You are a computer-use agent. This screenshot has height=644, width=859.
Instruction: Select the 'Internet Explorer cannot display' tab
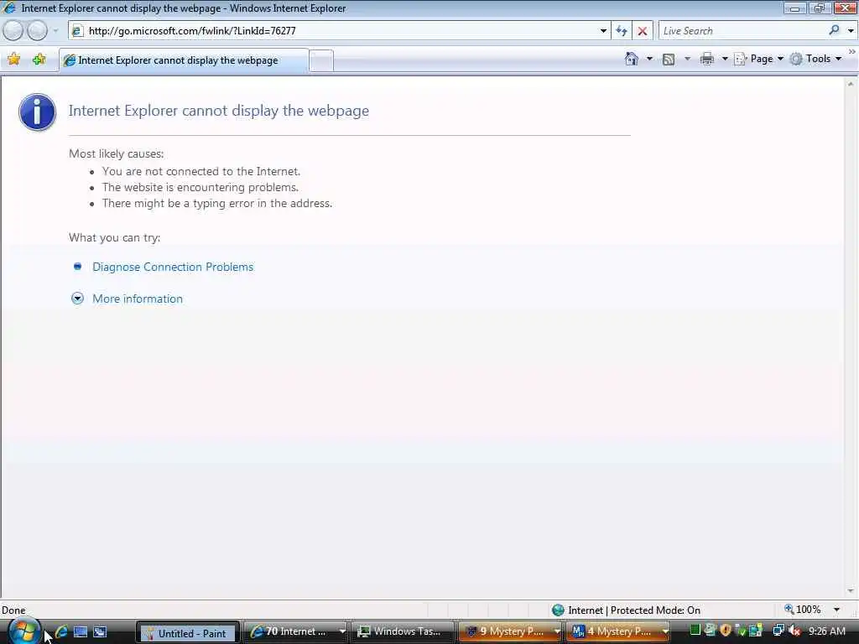click(x=184, y=60)
